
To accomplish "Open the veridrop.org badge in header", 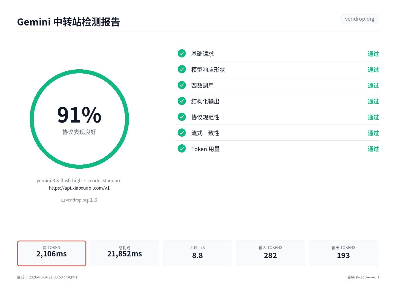I will pyautogui.click(x=360, y=19).
